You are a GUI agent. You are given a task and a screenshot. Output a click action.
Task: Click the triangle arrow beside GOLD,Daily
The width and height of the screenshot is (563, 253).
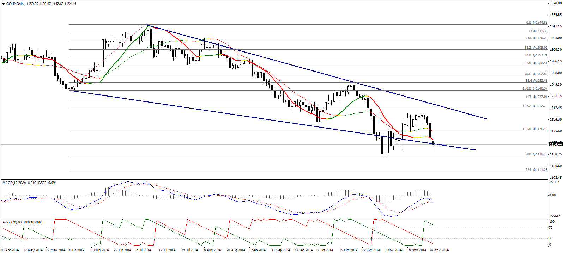pos(3,4)
